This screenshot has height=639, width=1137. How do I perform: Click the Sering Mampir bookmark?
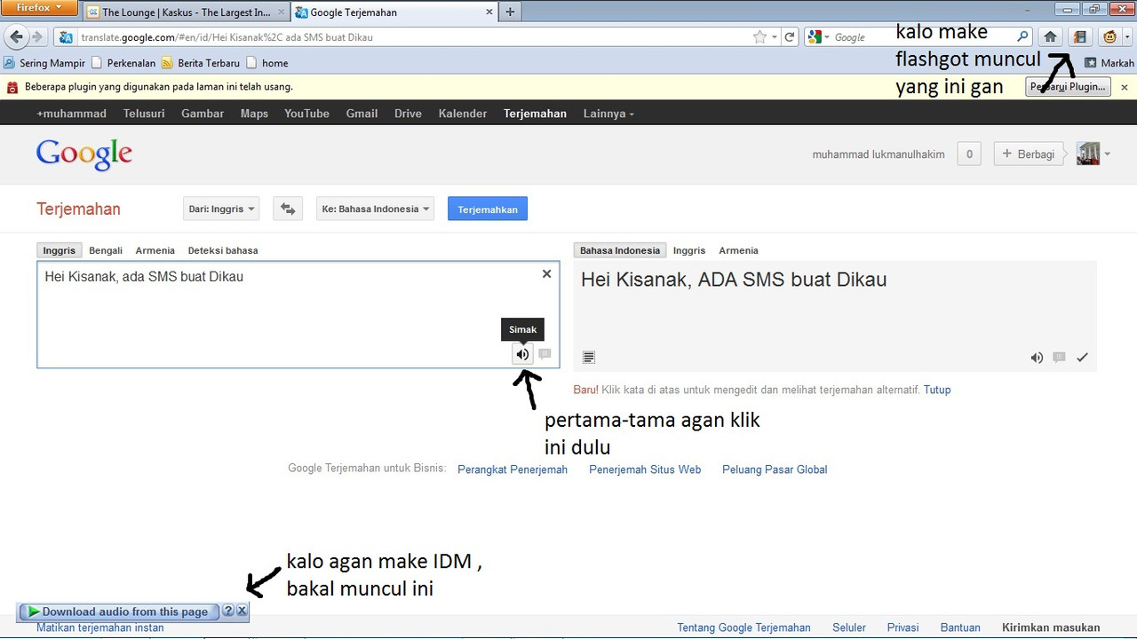(x=44, y=63)
